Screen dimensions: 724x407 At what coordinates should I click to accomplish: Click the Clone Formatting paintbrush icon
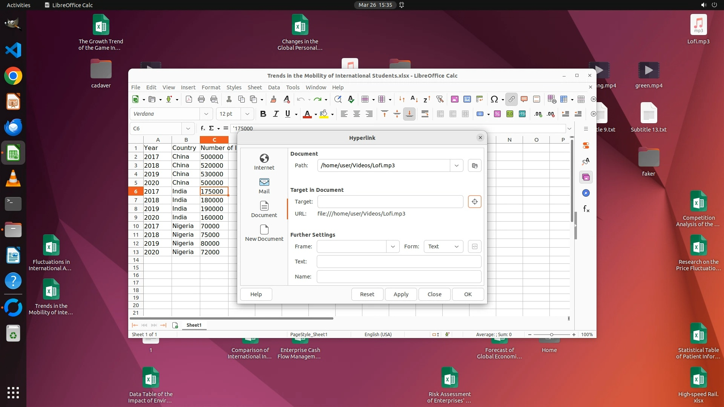tap(273, 99)
